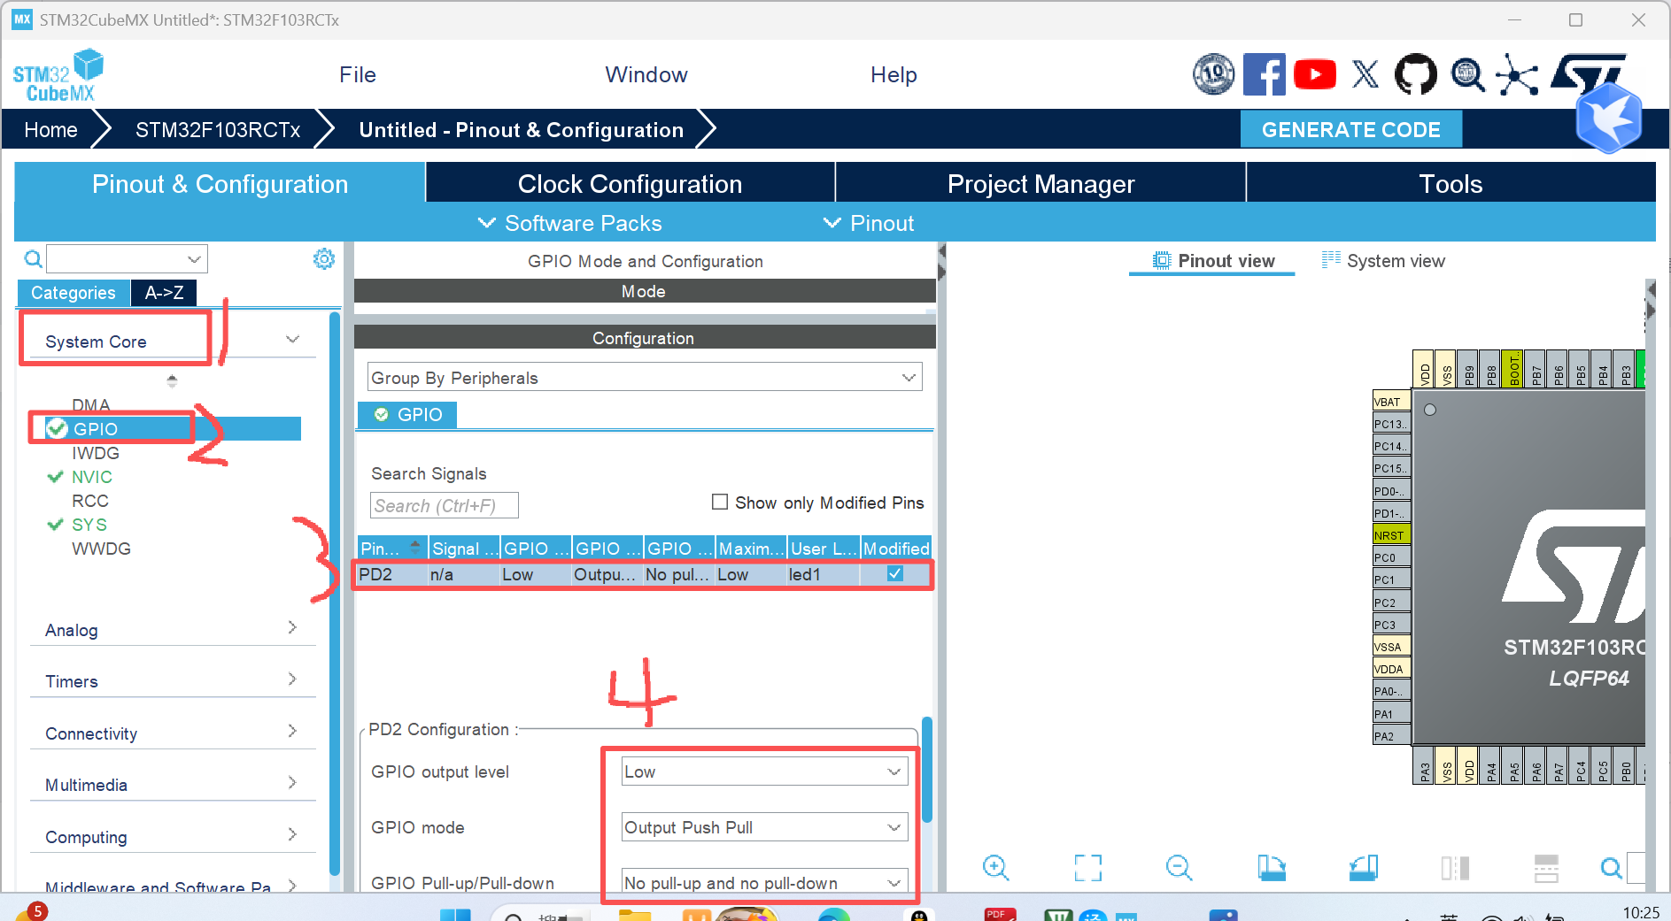
Task: Click the vertical split view icon
Action: coord(1455,868)
